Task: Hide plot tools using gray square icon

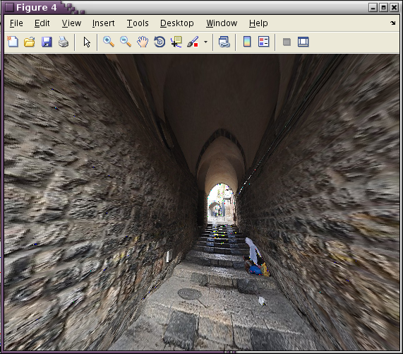Action: [287, 42]
